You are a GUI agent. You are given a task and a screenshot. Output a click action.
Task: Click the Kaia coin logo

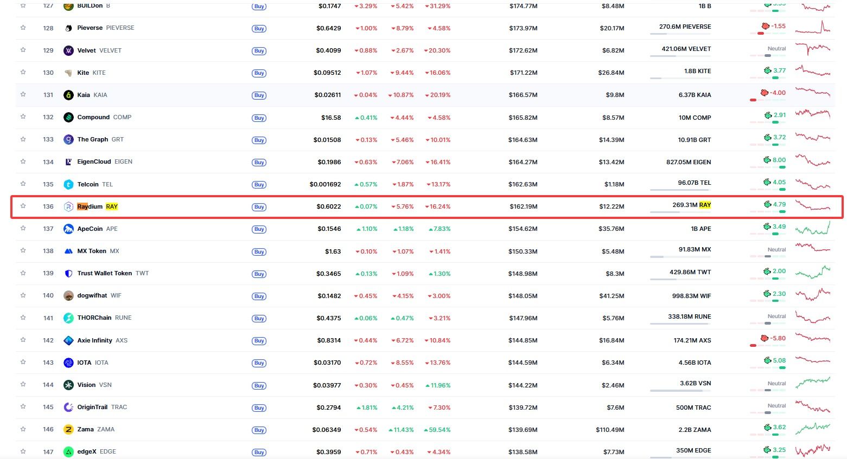[x=68, y=95]
